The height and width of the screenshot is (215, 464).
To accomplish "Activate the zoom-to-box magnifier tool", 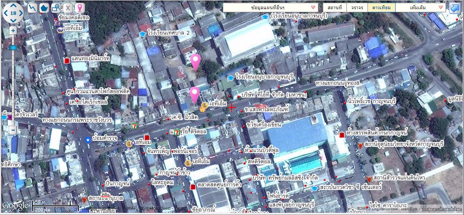I will [56, 8].
